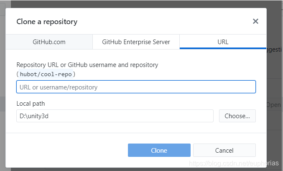This screenshot has height=171, width=283.
Task: Cancel the clone dialog
Action: [x=224, y=150]
